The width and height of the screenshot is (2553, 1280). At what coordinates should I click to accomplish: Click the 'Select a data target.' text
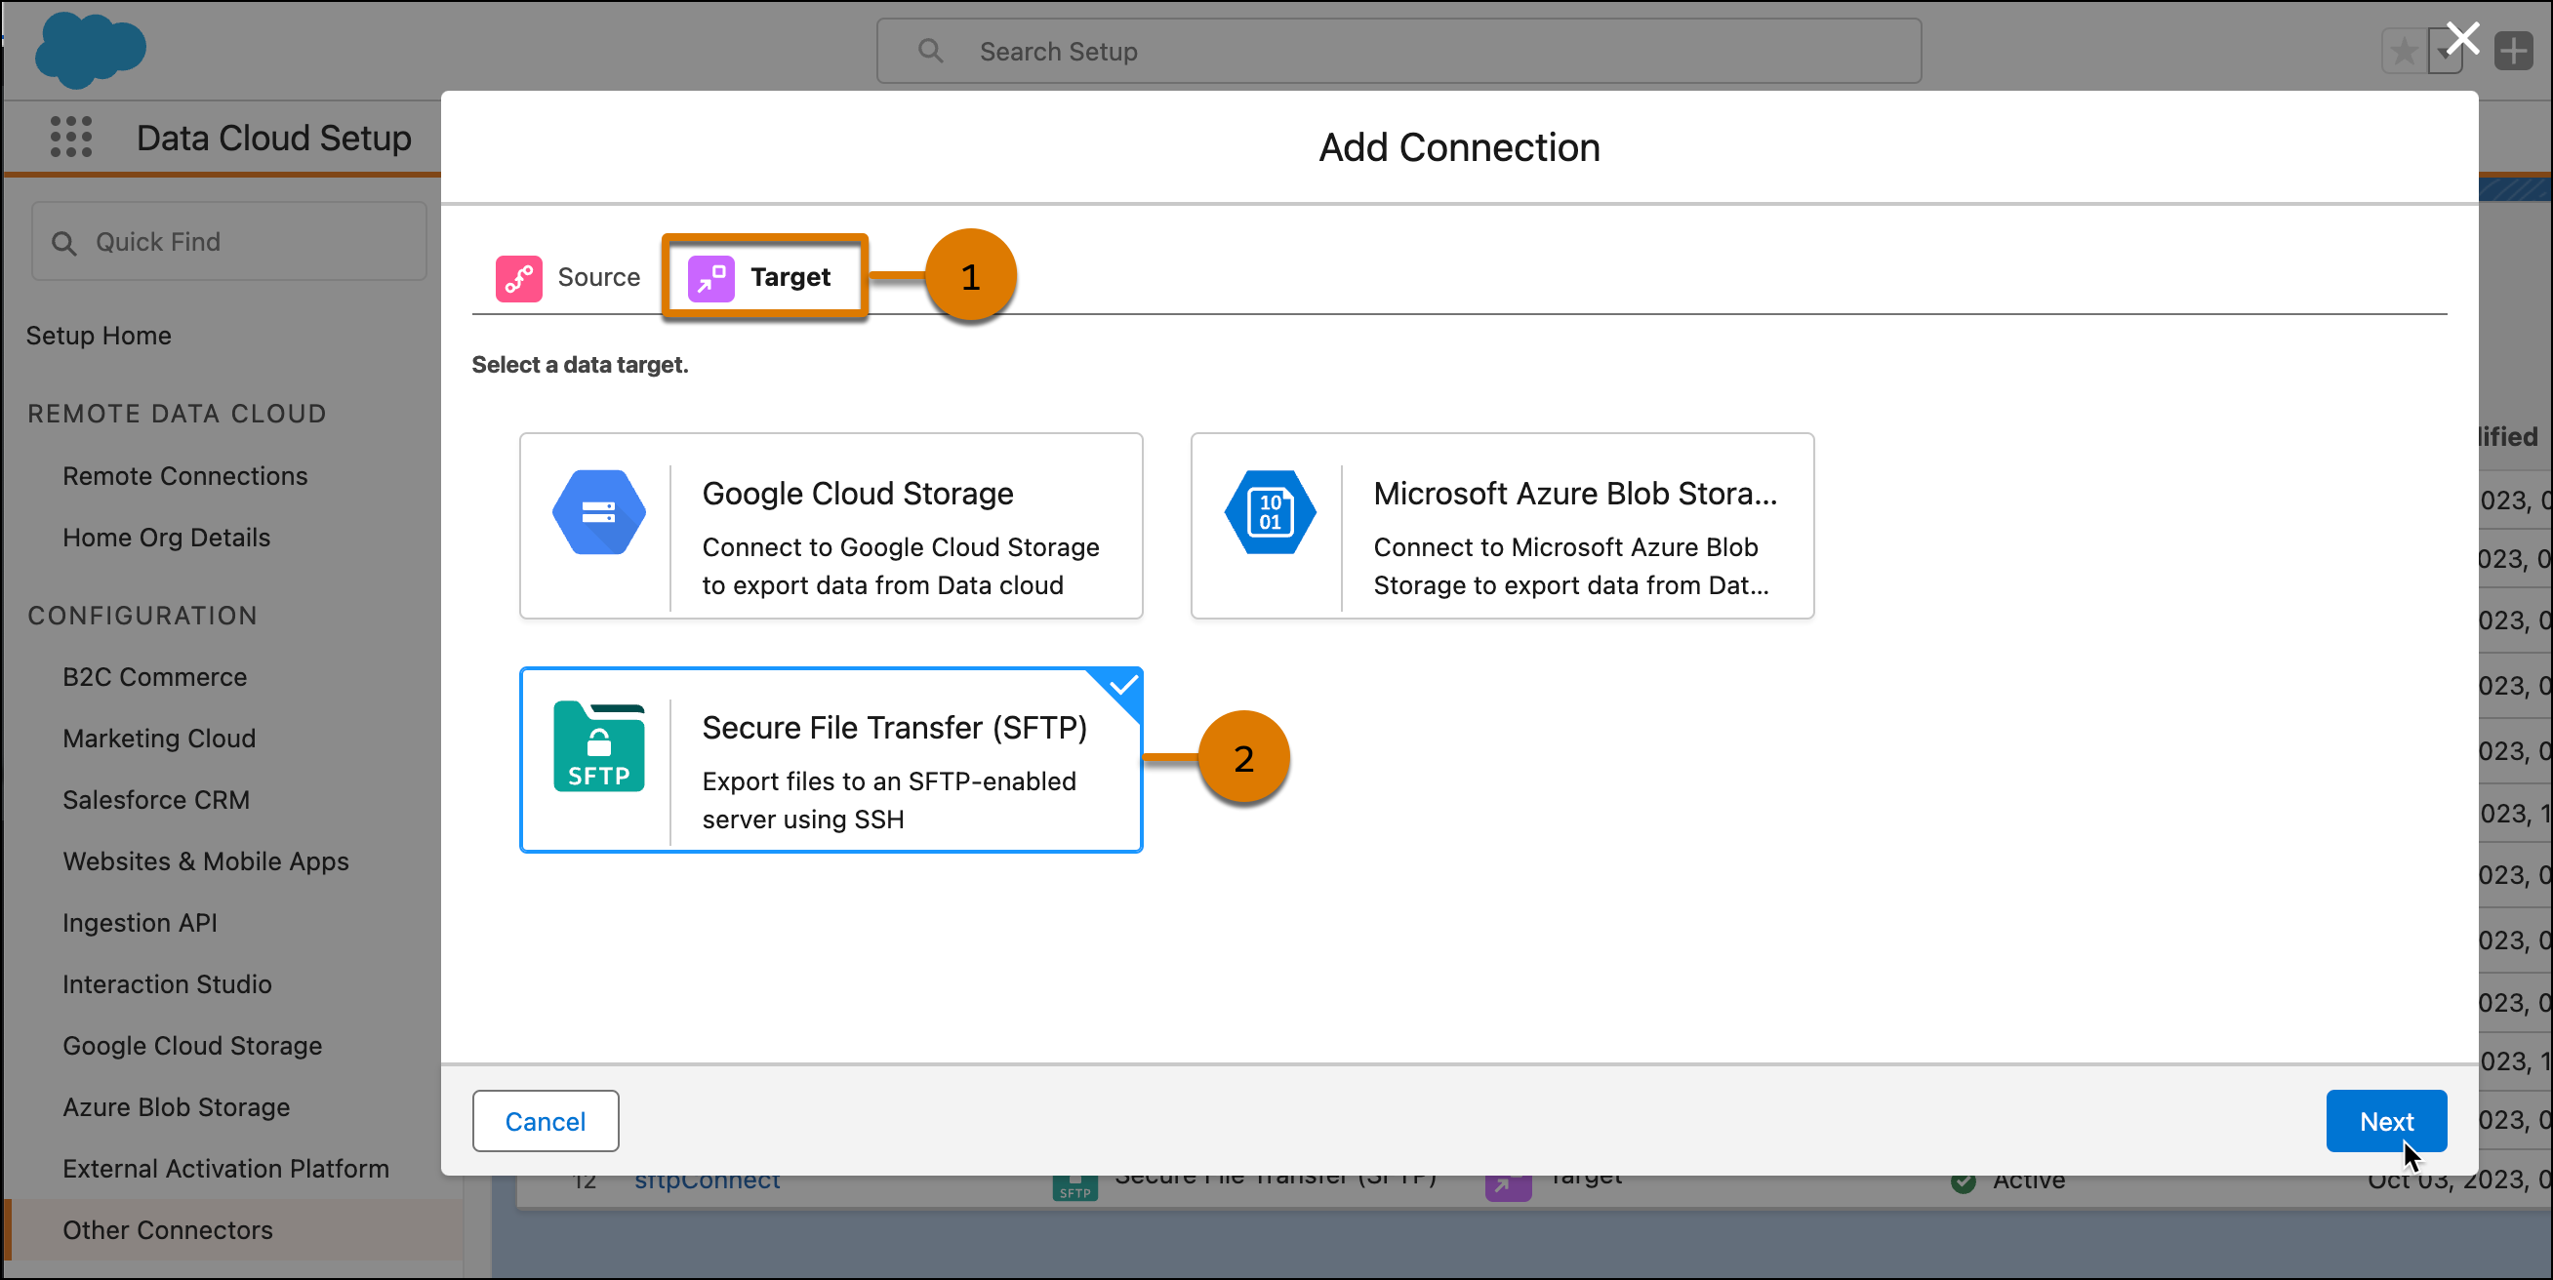coord(580,366)
